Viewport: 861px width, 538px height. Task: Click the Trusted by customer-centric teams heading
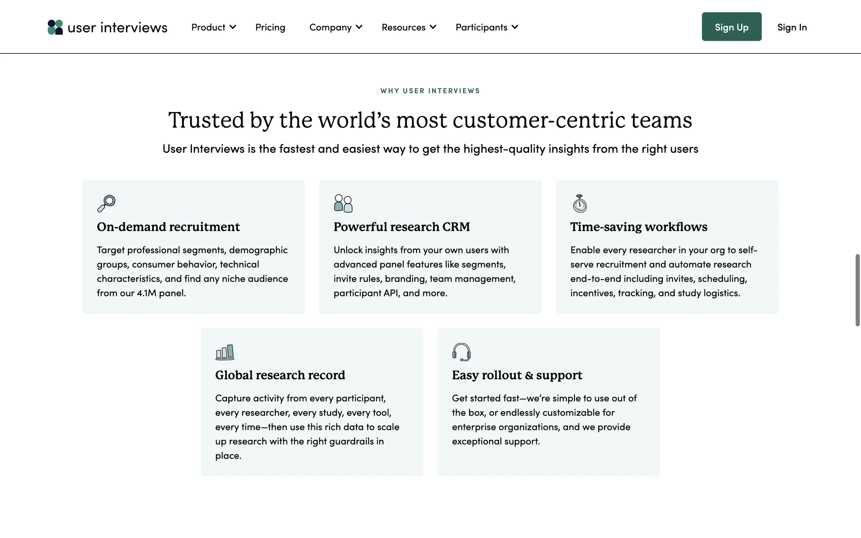(x=430, y=120)
